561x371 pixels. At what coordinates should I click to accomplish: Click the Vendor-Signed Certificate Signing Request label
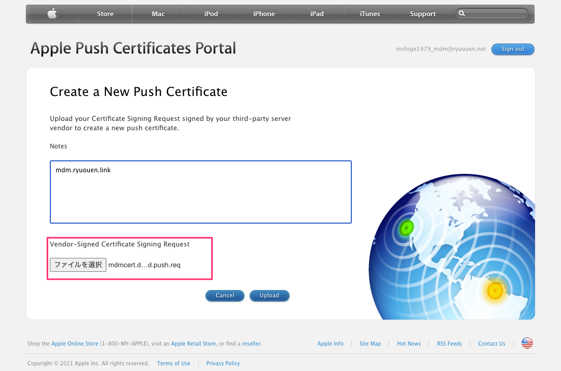pyautogui.click(x=119, y=244)
